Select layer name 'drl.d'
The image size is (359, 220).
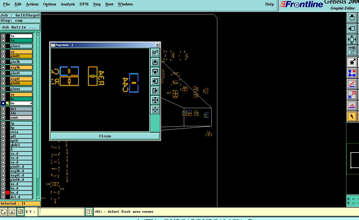pos(21,197)
